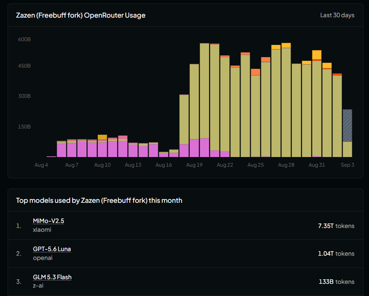Click the hatched Sep 3 projected bar

347,125
